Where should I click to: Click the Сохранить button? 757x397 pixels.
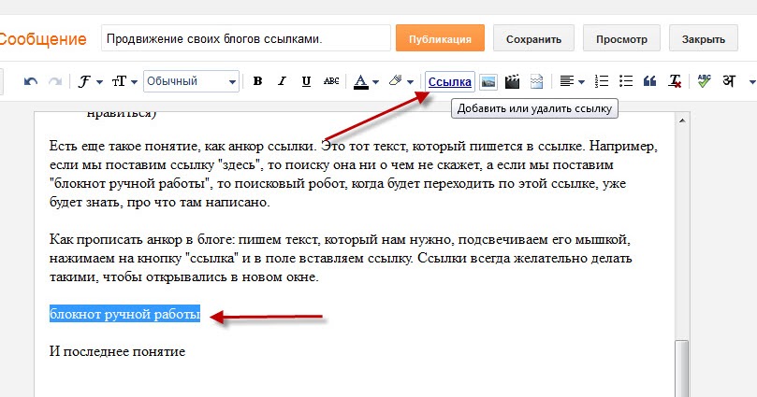coord(533,38)
